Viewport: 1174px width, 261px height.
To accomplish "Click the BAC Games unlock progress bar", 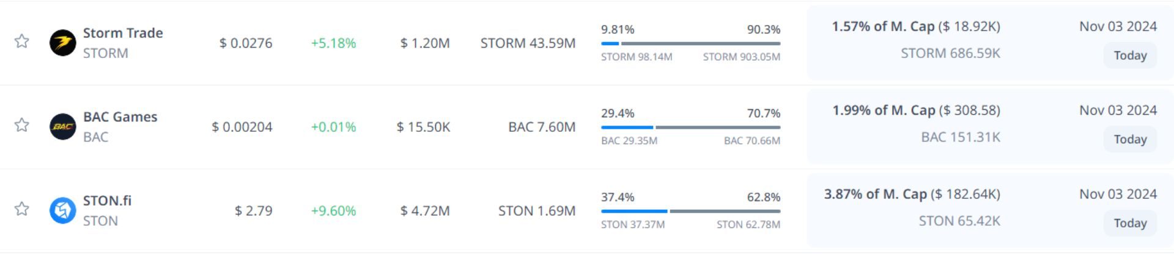I will point(690,127).
